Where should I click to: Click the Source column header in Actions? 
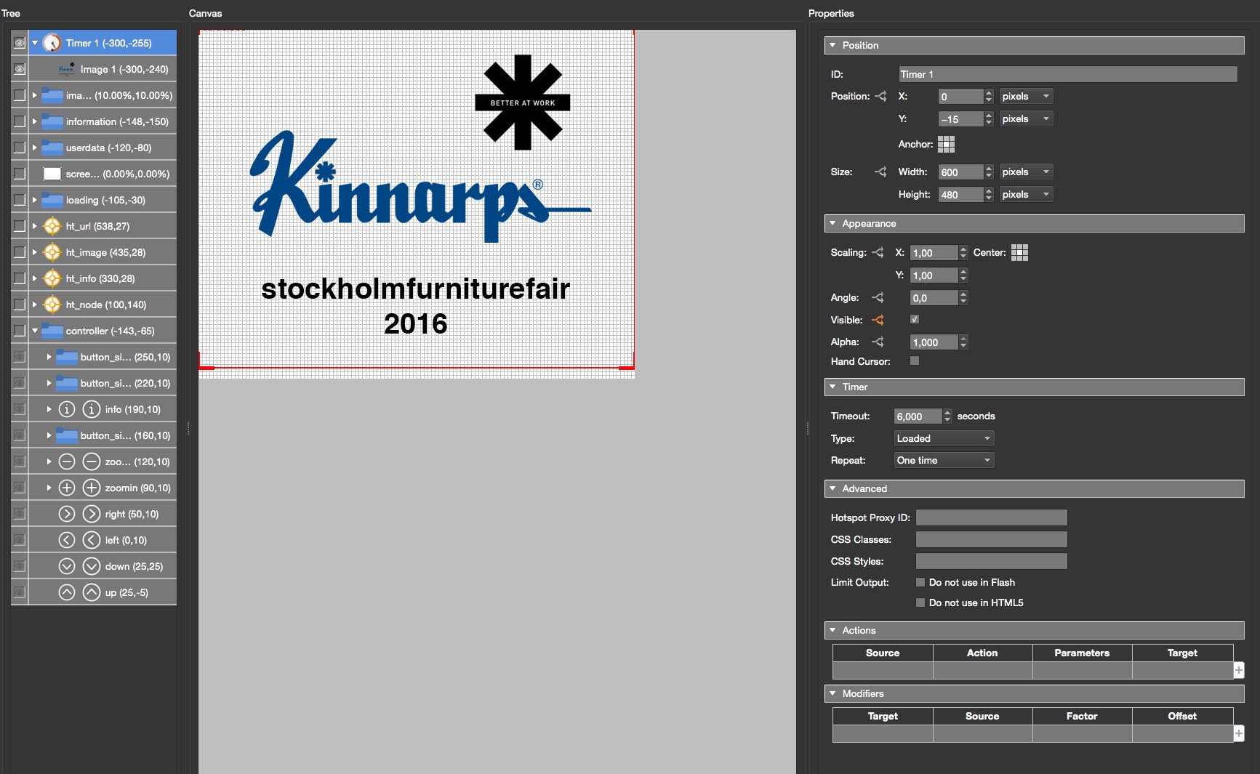pyautogui.click(x=883, y=653)
